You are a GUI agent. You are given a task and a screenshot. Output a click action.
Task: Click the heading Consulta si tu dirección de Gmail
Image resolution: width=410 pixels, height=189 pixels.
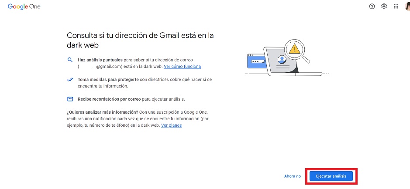140,40
